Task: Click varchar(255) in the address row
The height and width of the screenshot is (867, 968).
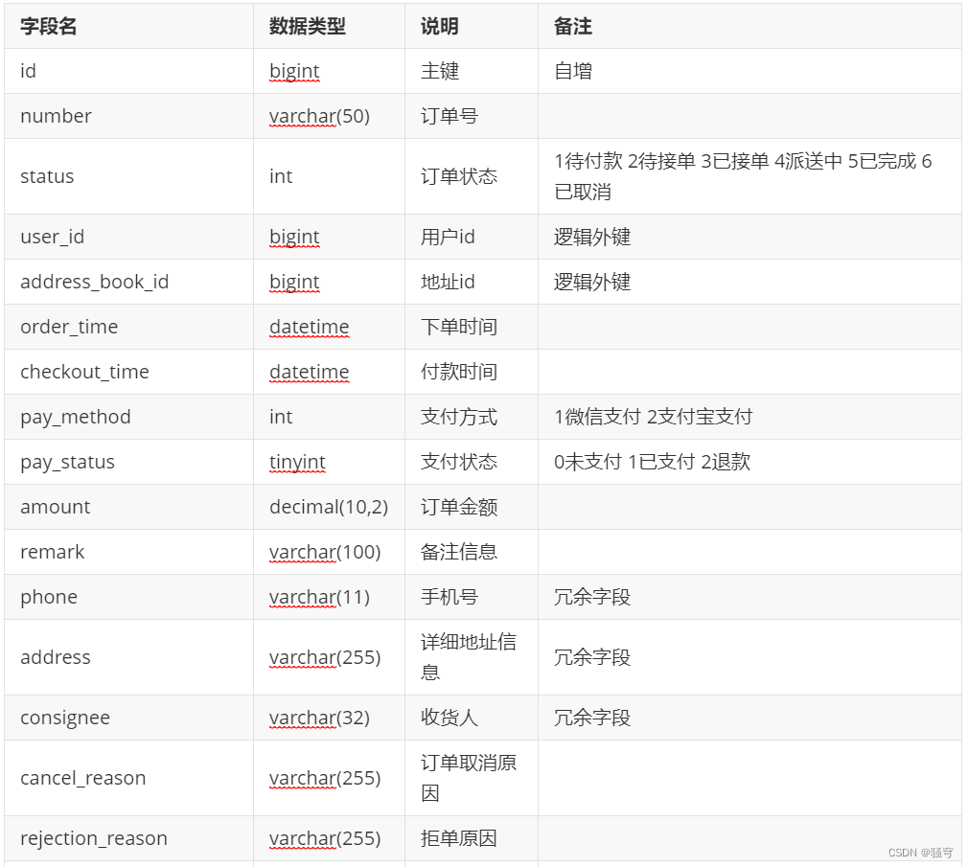Action: [325, 658]
